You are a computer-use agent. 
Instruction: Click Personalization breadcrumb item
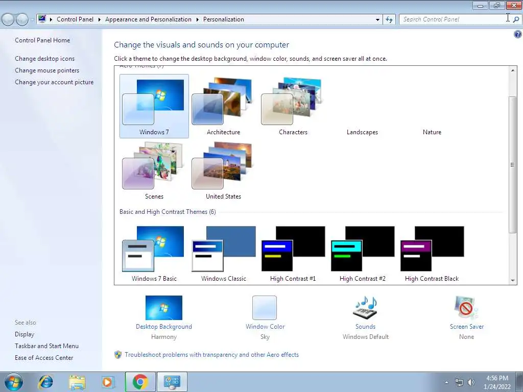[x=224, y=19]
